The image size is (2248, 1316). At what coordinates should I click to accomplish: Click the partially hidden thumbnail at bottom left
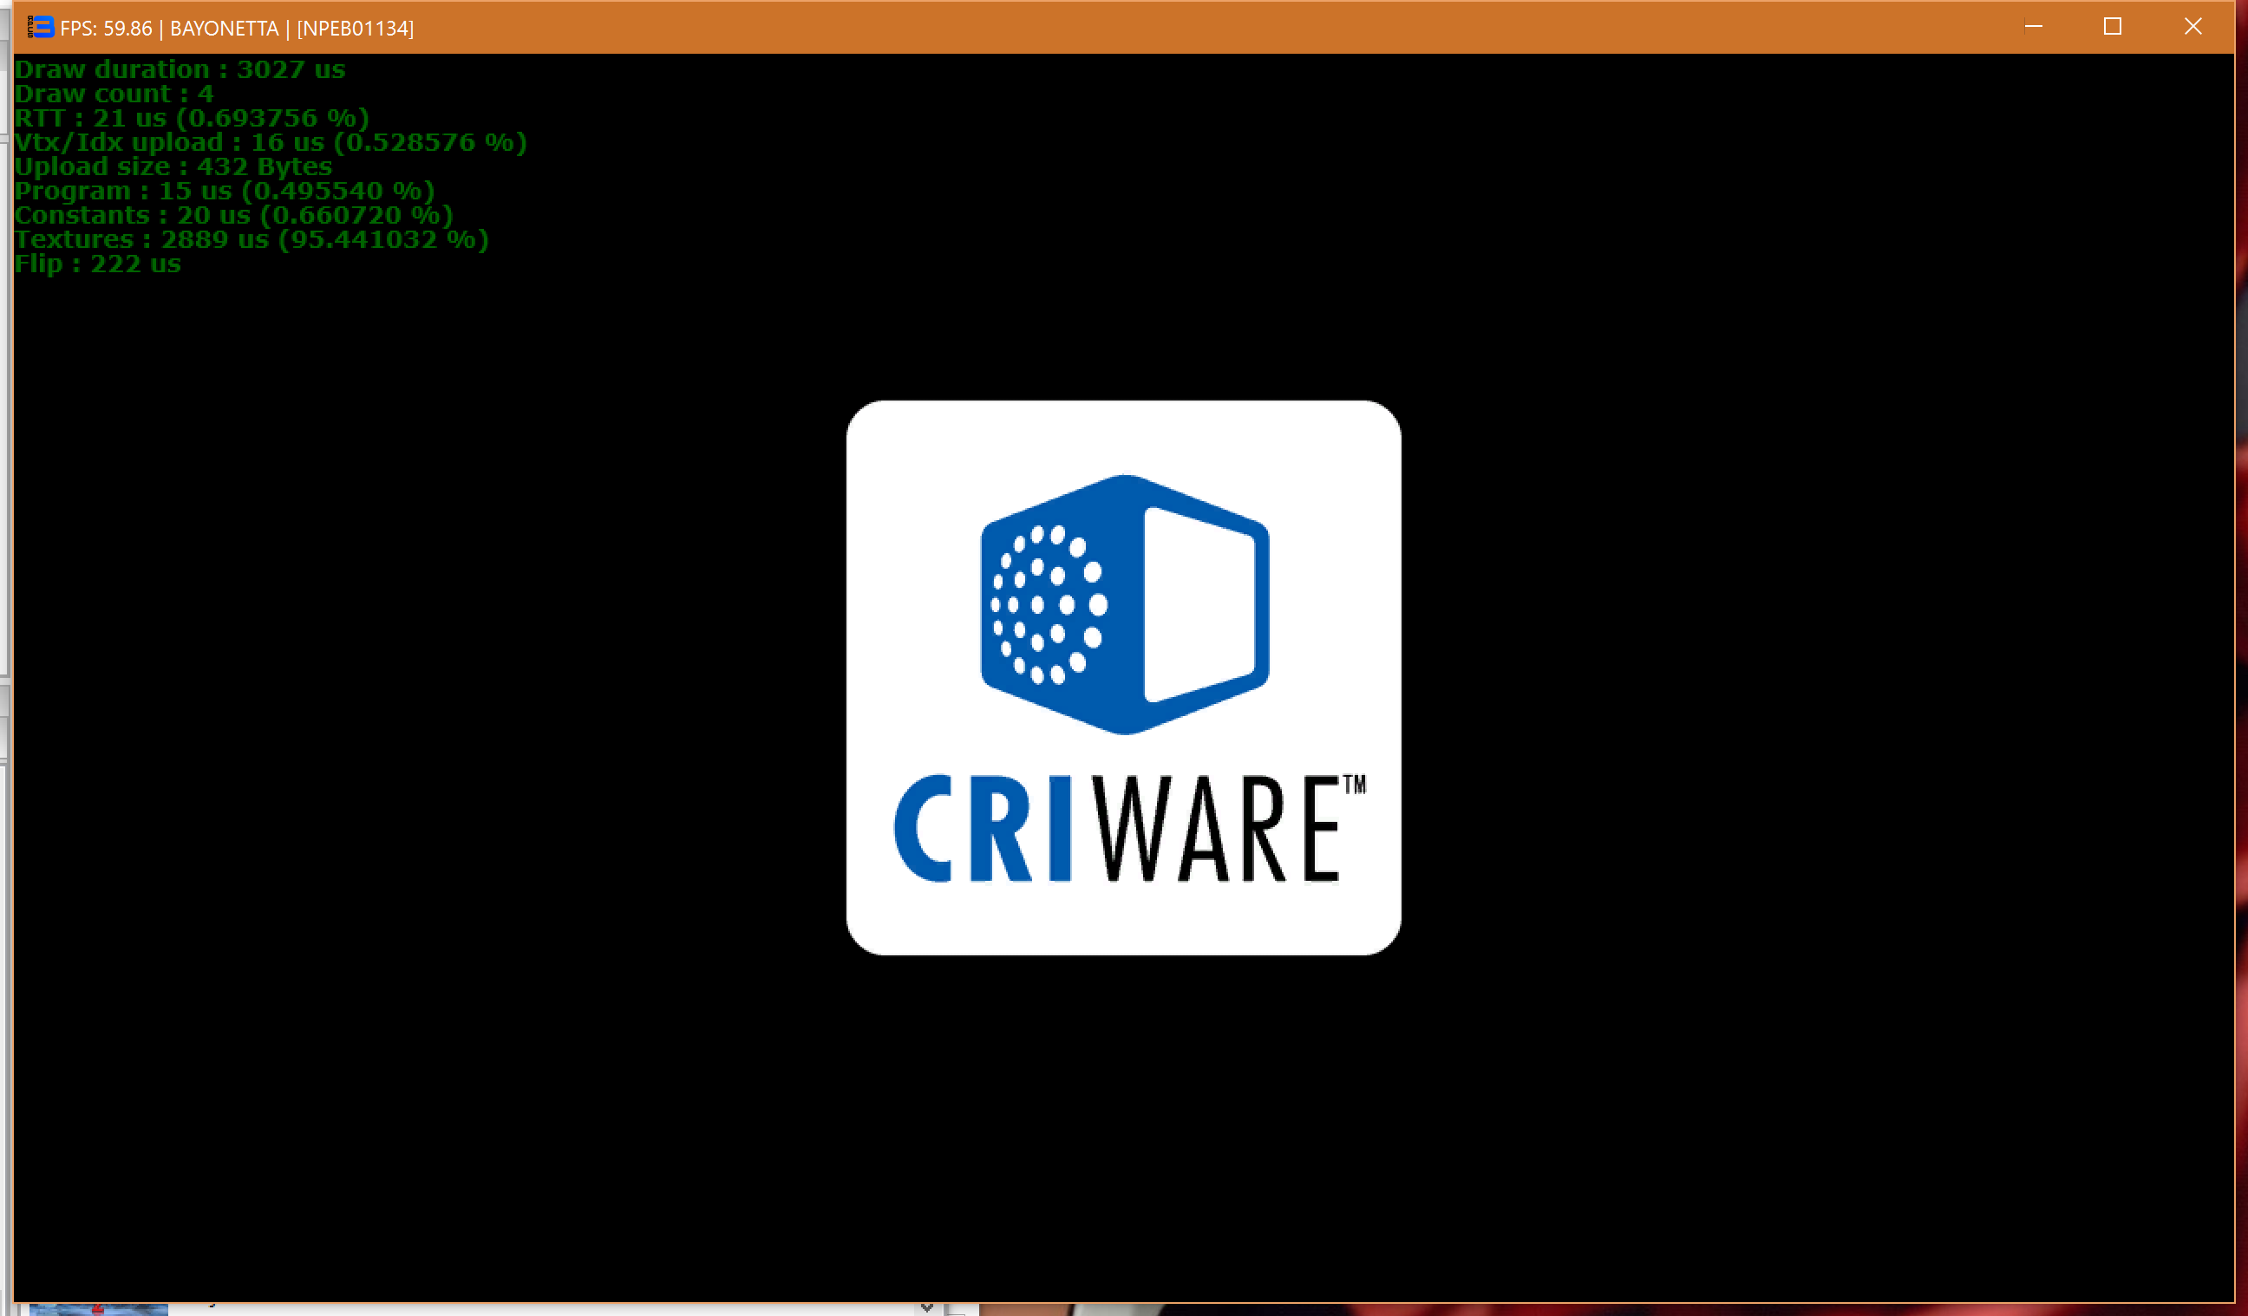98,1309
